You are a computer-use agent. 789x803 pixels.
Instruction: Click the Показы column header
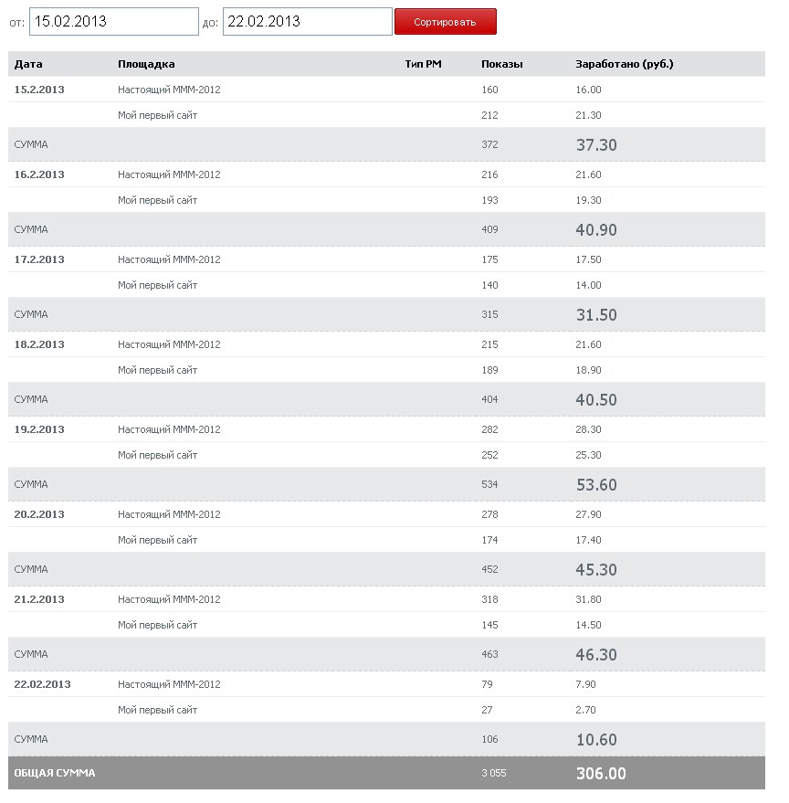(x=502, y=64)
